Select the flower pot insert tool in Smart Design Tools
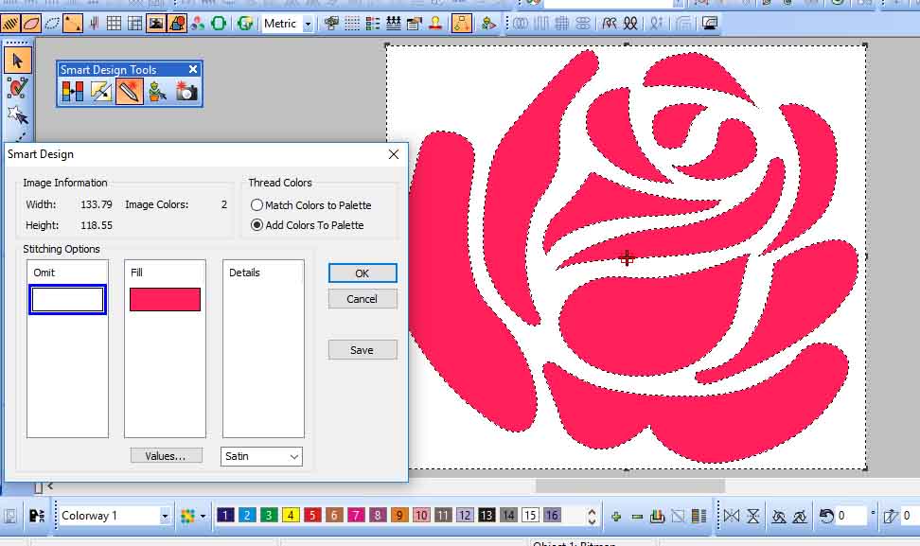Image resolution: width=920 pixels, height=546 pixels. coord(155,91)
